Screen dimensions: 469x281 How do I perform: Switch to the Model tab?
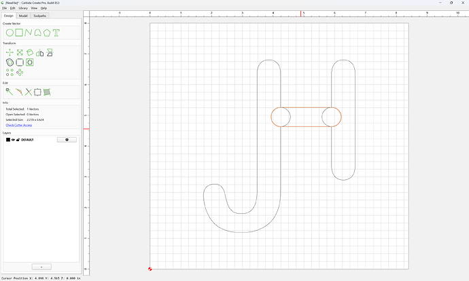(x=23, y=16)
